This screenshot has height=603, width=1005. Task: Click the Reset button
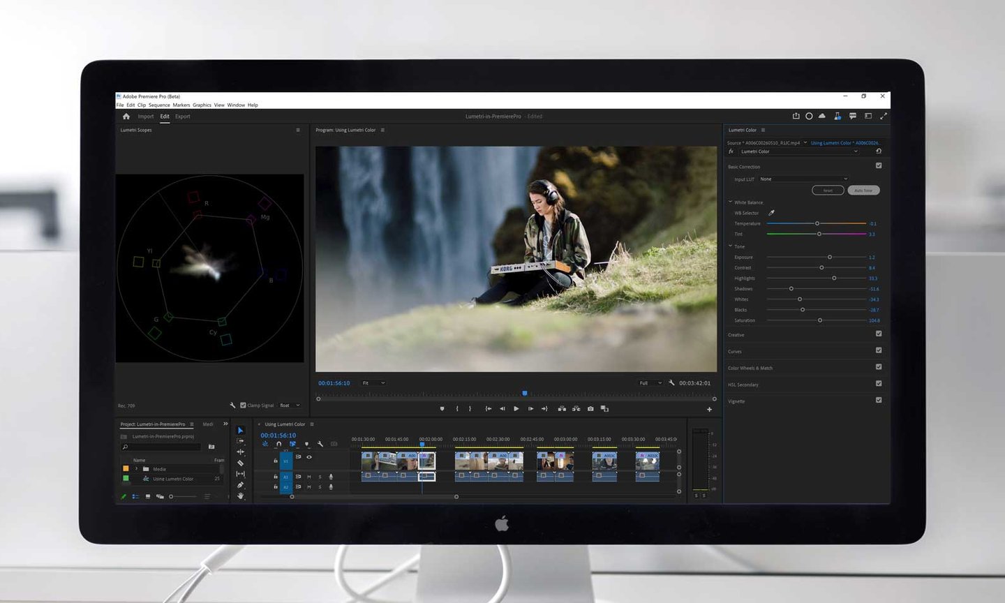[828, 190]
